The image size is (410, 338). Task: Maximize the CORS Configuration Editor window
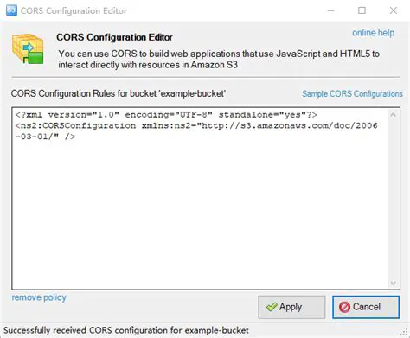click(x=362, y=10)
